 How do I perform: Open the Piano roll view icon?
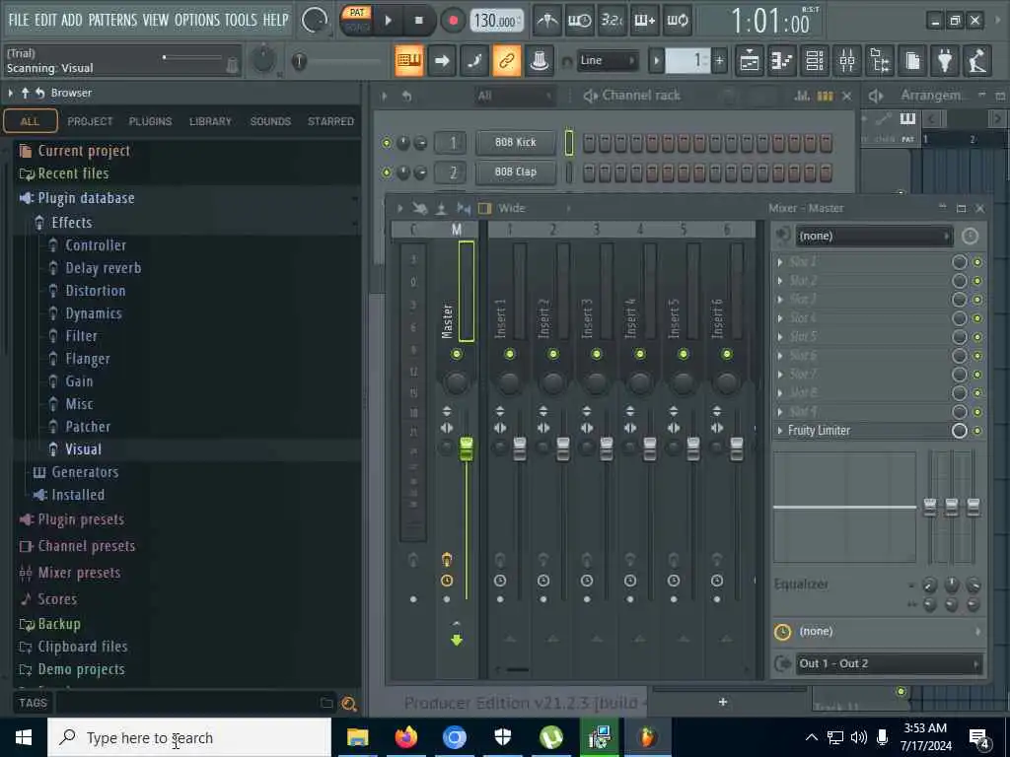pos(782,61)
